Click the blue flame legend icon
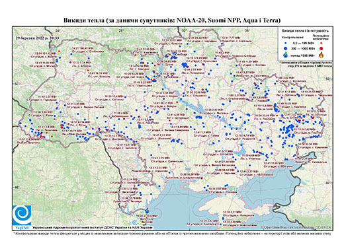The height and width of the screenshot is (243, 344). [286, 55]
